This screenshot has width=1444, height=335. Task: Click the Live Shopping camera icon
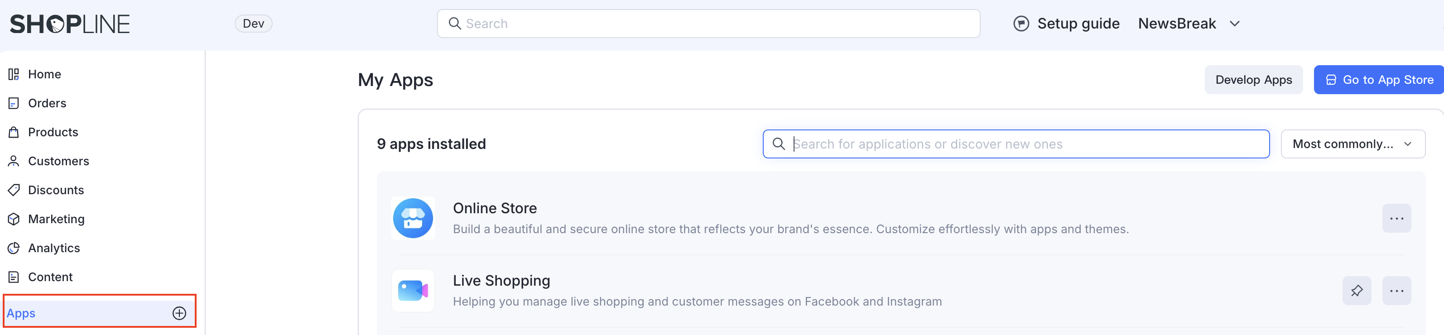point(413,291)
